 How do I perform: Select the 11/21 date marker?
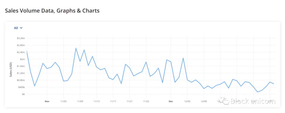[129, 101]
